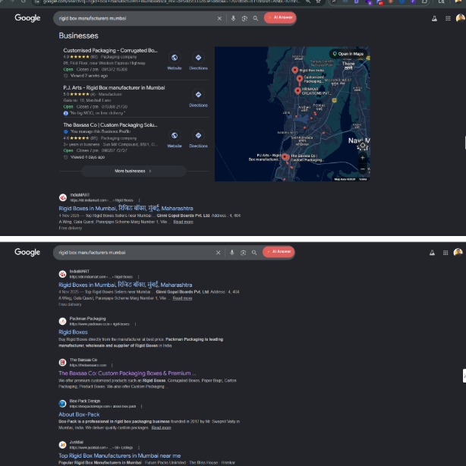The height and width of the screenshot is (466, 466).
Task: Open the Google apps grid in the upper Google page
Action: click(448, 18)
